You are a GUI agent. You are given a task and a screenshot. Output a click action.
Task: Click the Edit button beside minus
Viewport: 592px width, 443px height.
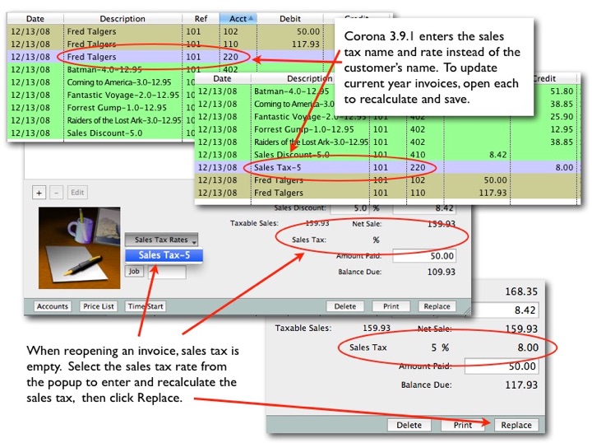tap(77, 193)
